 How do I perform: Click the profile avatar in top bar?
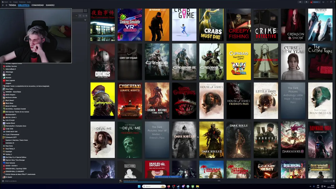[311, 2]
